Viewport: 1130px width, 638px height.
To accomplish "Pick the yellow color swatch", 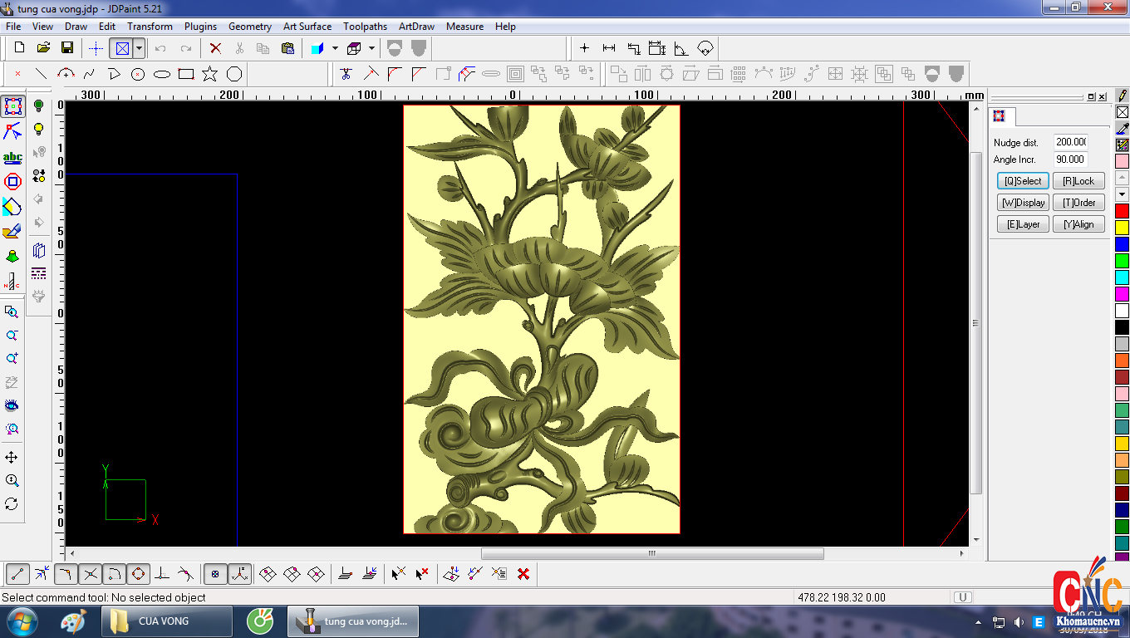I will (x=1122, y=228).
